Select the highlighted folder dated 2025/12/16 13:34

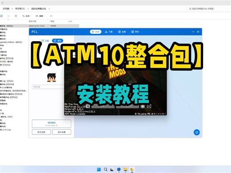40,26
